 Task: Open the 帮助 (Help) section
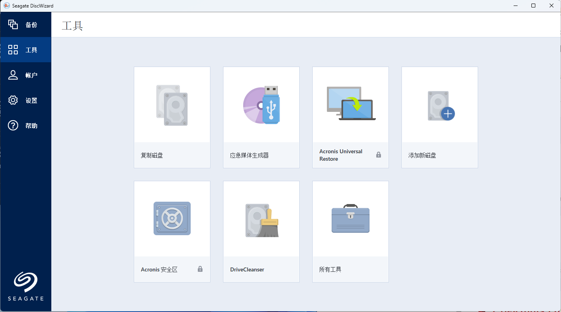click(x=26, y=125)
